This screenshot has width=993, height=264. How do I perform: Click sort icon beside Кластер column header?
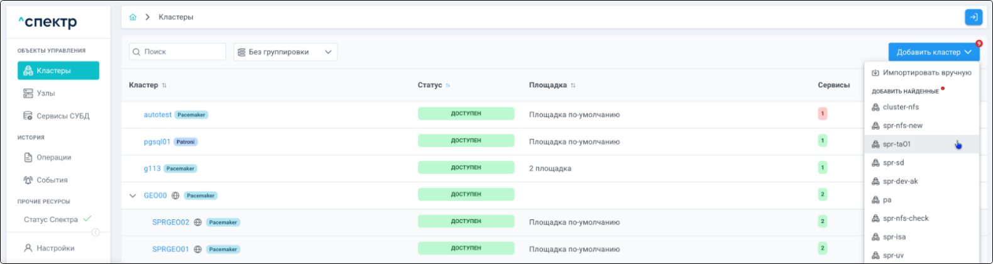pyautogui.click(x=165, y=85)
